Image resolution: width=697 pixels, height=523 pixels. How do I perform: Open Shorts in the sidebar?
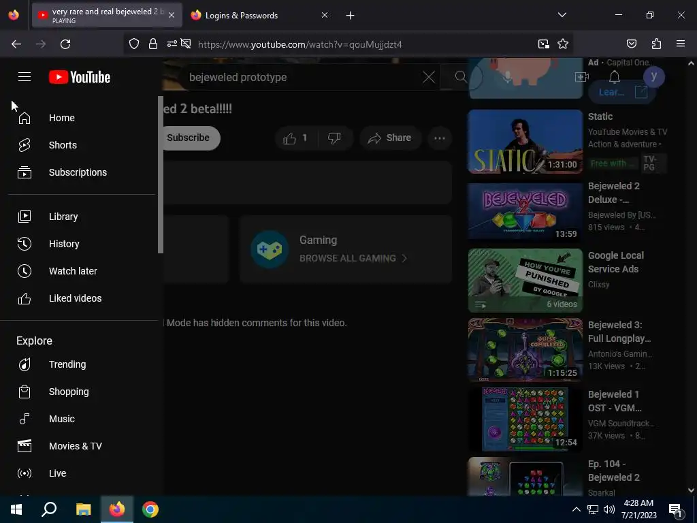(82, 145)
